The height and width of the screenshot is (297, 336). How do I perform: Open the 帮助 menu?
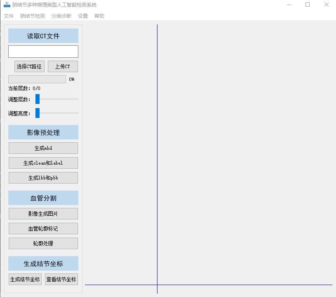(x=99, y=16)
